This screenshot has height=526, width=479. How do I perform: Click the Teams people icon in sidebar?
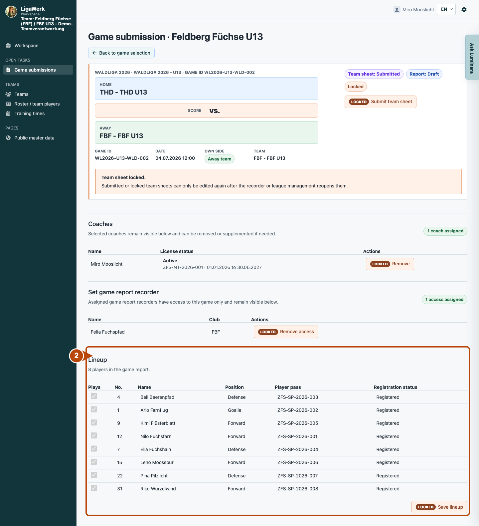(8, 94)
